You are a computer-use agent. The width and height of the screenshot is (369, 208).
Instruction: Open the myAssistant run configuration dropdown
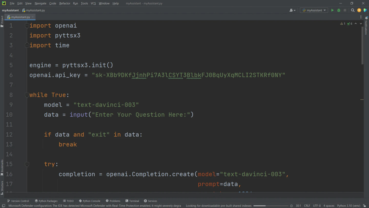pos(314,10)
